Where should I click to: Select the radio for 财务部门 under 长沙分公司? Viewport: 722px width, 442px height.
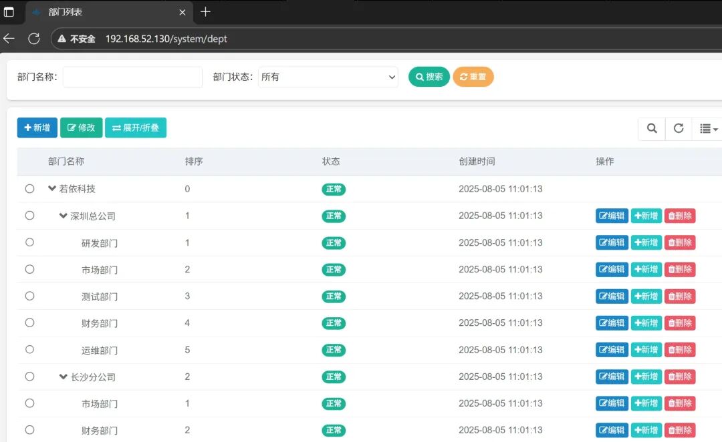click(29, 429)
